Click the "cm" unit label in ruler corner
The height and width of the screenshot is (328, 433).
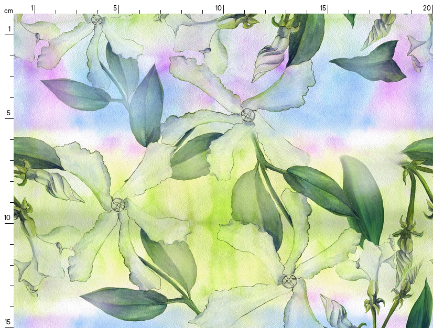point(8,10)
